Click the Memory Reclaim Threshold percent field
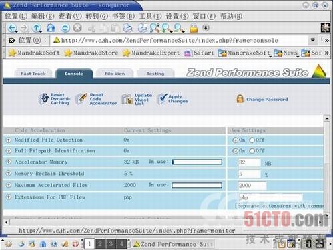The width and height of the screenshot is (333, 250). tap(249, 174)
